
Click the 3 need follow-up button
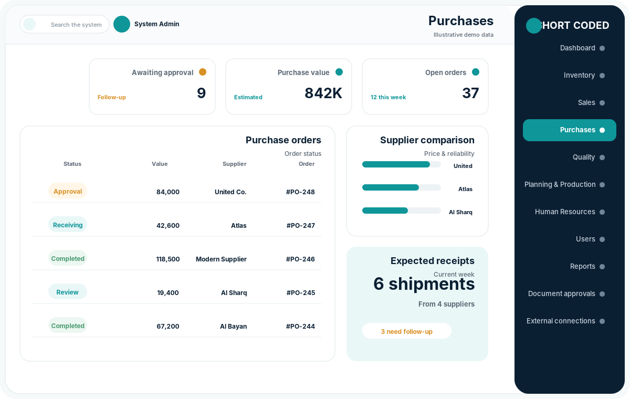point(407,331)
